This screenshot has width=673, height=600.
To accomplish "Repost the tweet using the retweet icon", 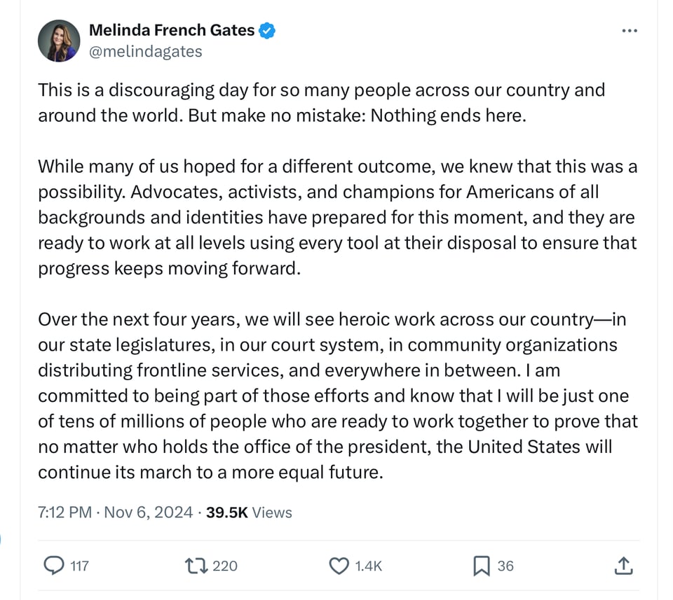I will point(194,565).
